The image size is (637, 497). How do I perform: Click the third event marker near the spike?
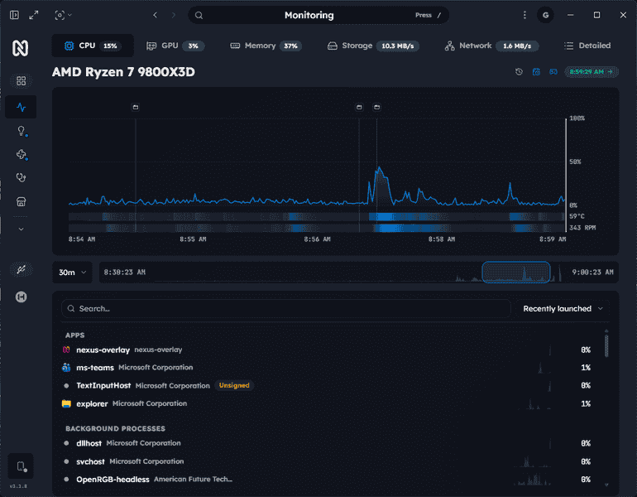[x=377, y=107]
